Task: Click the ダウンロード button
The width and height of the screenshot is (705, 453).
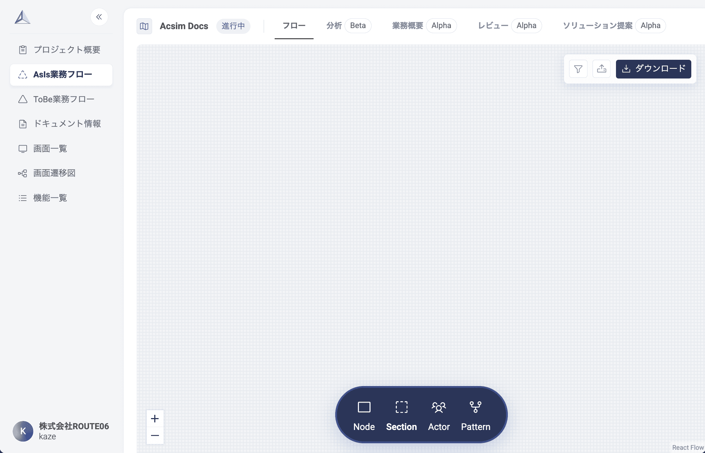Action: click(x=653, y=69)
